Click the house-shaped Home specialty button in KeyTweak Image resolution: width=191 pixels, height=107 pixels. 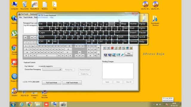pyautogui.click(x=120, y=48)
